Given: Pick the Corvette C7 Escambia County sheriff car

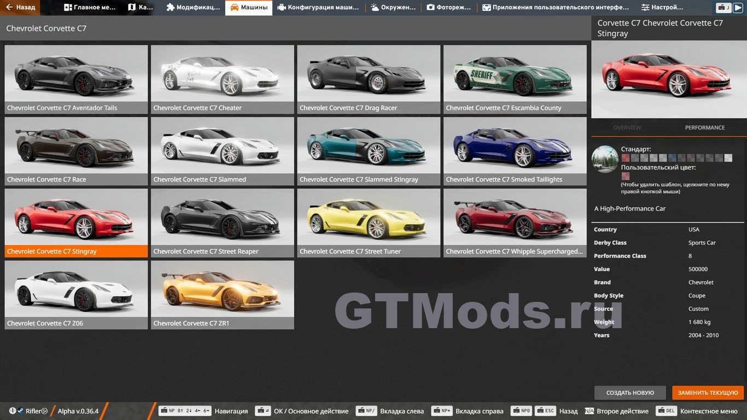Looking at the screenshot, I should click(x=515, y=79).
